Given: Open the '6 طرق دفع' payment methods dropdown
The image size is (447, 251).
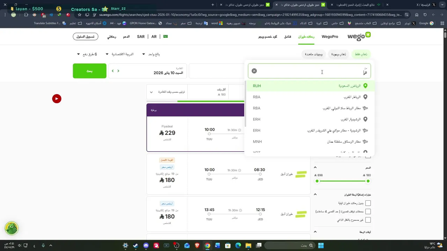Looking at the screenshot, I should (x=87, y=54).
